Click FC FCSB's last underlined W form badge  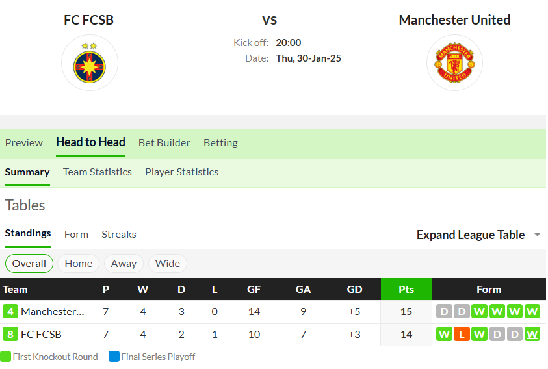pyautogui.click(x=532, y=335)
